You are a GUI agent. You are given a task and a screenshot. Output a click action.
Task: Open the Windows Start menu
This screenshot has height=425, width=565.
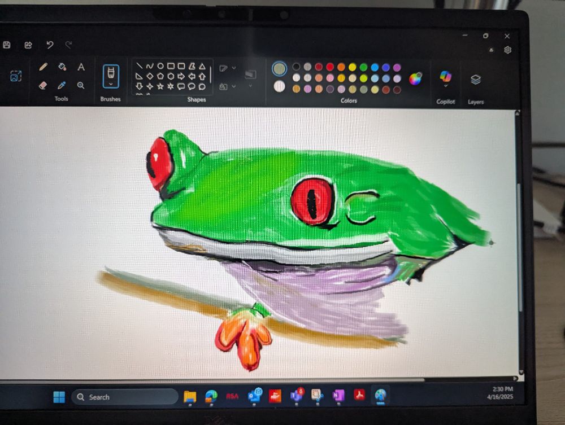pos(59,397)
